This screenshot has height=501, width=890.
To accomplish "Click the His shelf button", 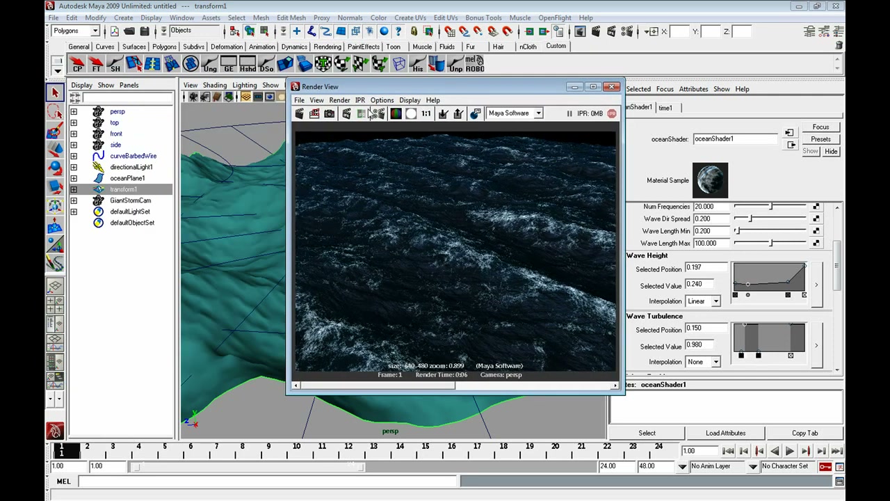I will pyautogui.click(x=417, y=65).
